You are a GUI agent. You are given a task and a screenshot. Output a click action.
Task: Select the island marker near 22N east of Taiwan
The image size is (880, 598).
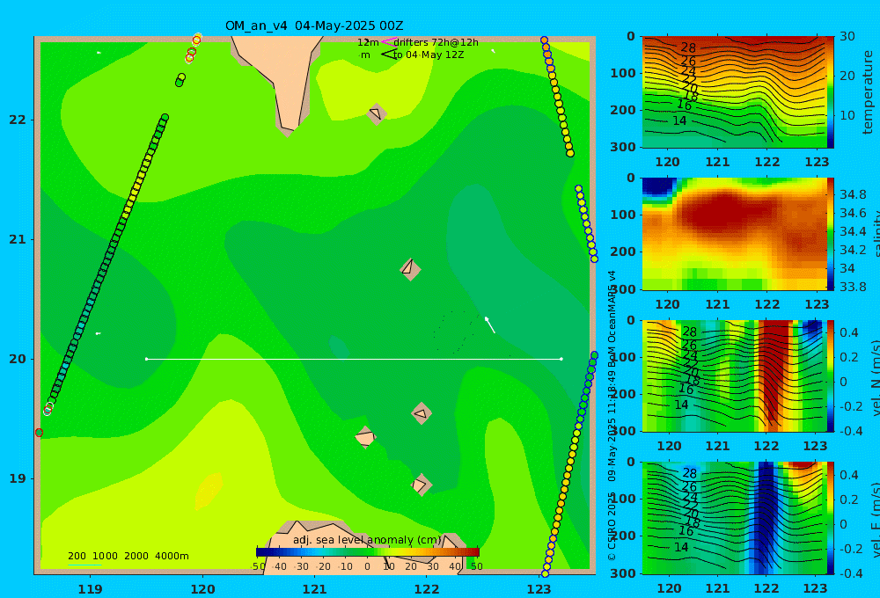(376, 113)
